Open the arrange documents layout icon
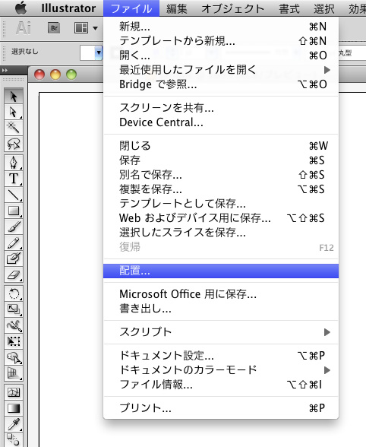 coord(81,28)
